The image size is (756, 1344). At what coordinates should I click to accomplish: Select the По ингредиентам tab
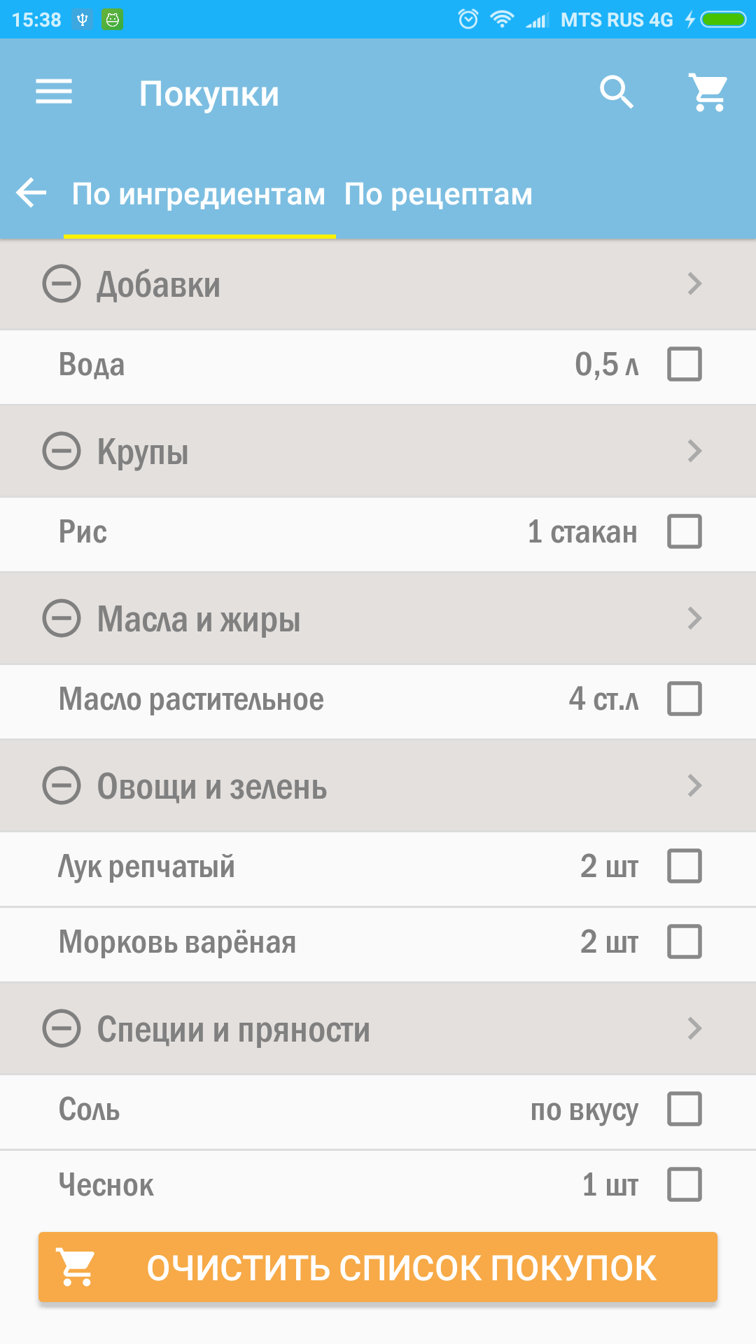point(199,195)
